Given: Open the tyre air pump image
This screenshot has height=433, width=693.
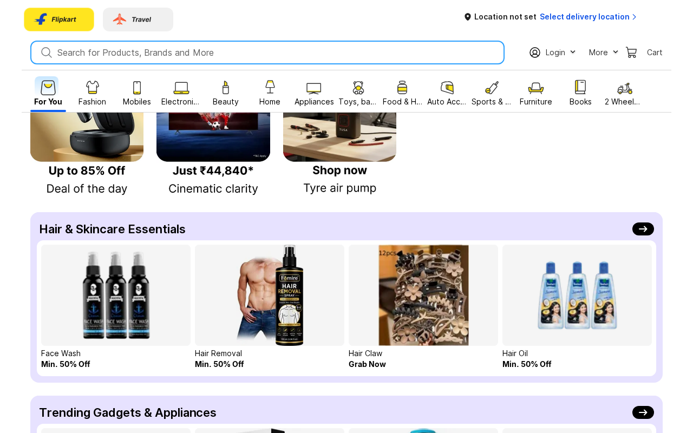Looking at the screenshot, I should tap(339, 137).
